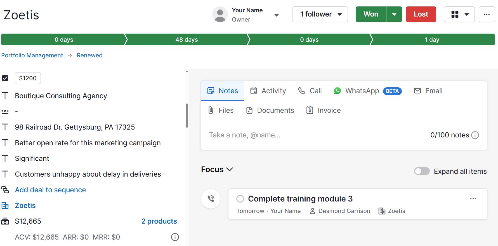The height and width of the screenshot is (246, 498).
Task: Toggle the checkbox next to $1200
Action: (5, 78)
